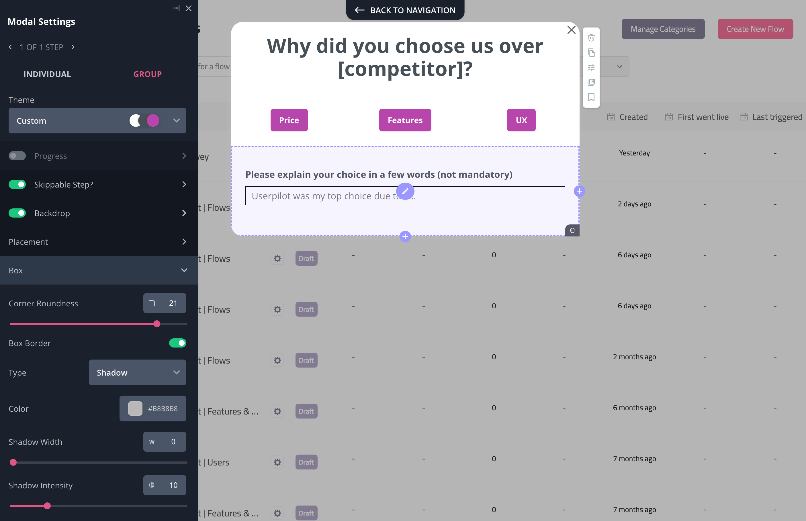This screenshot has height=521, width=806.
Task: Drag the Corner Roundness slider
Action: coord(157,323)
